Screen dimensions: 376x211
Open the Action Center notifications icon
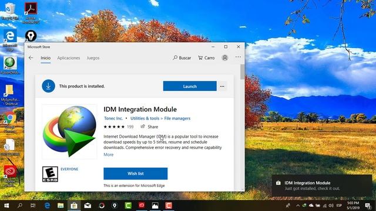[x=368, y=206]
